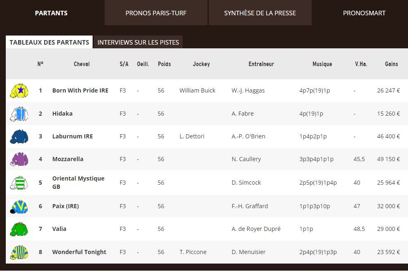Open jockey L. Dettori's profile
Image resolution: width=408 pixels, height=271 pixels.
click(192, 136)
